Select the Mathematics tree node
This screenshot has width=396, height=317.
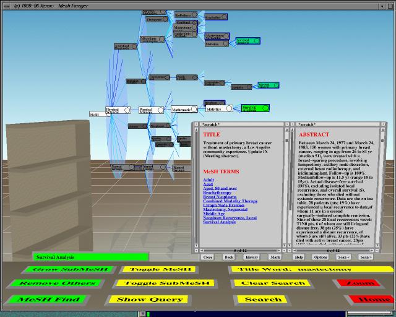184,110
